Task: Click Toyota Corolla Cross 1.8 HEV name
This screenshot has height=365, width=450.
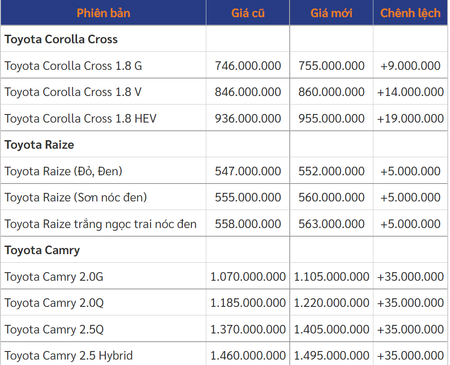Action: coord(81,119)
